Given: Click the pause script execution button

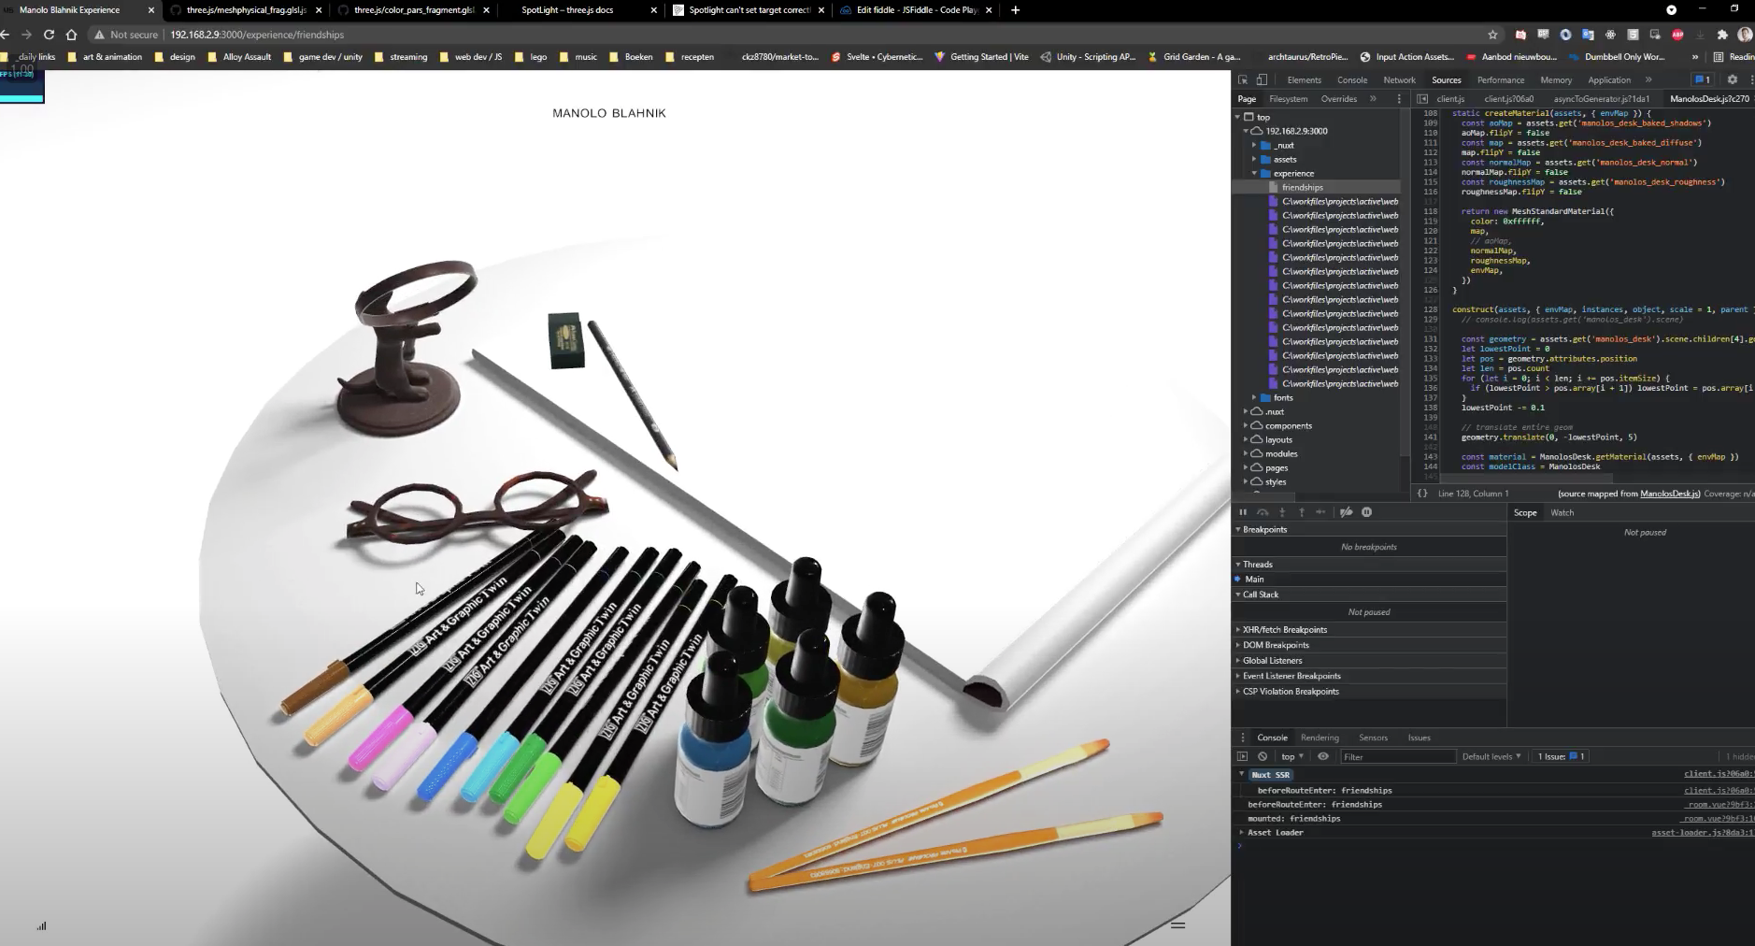Looking at the screenshot, I should (1243, 512).
